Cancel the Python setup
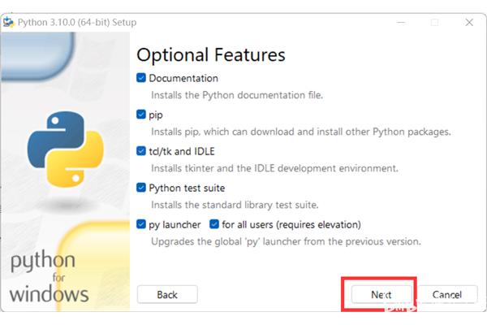The image size is (487, 325). click(x=447, y=294)
